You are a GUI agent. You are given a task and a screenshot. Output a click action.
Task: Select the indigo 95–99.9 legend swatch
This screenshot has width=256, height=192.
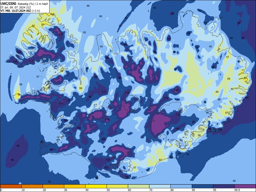(x=224, y=186)
